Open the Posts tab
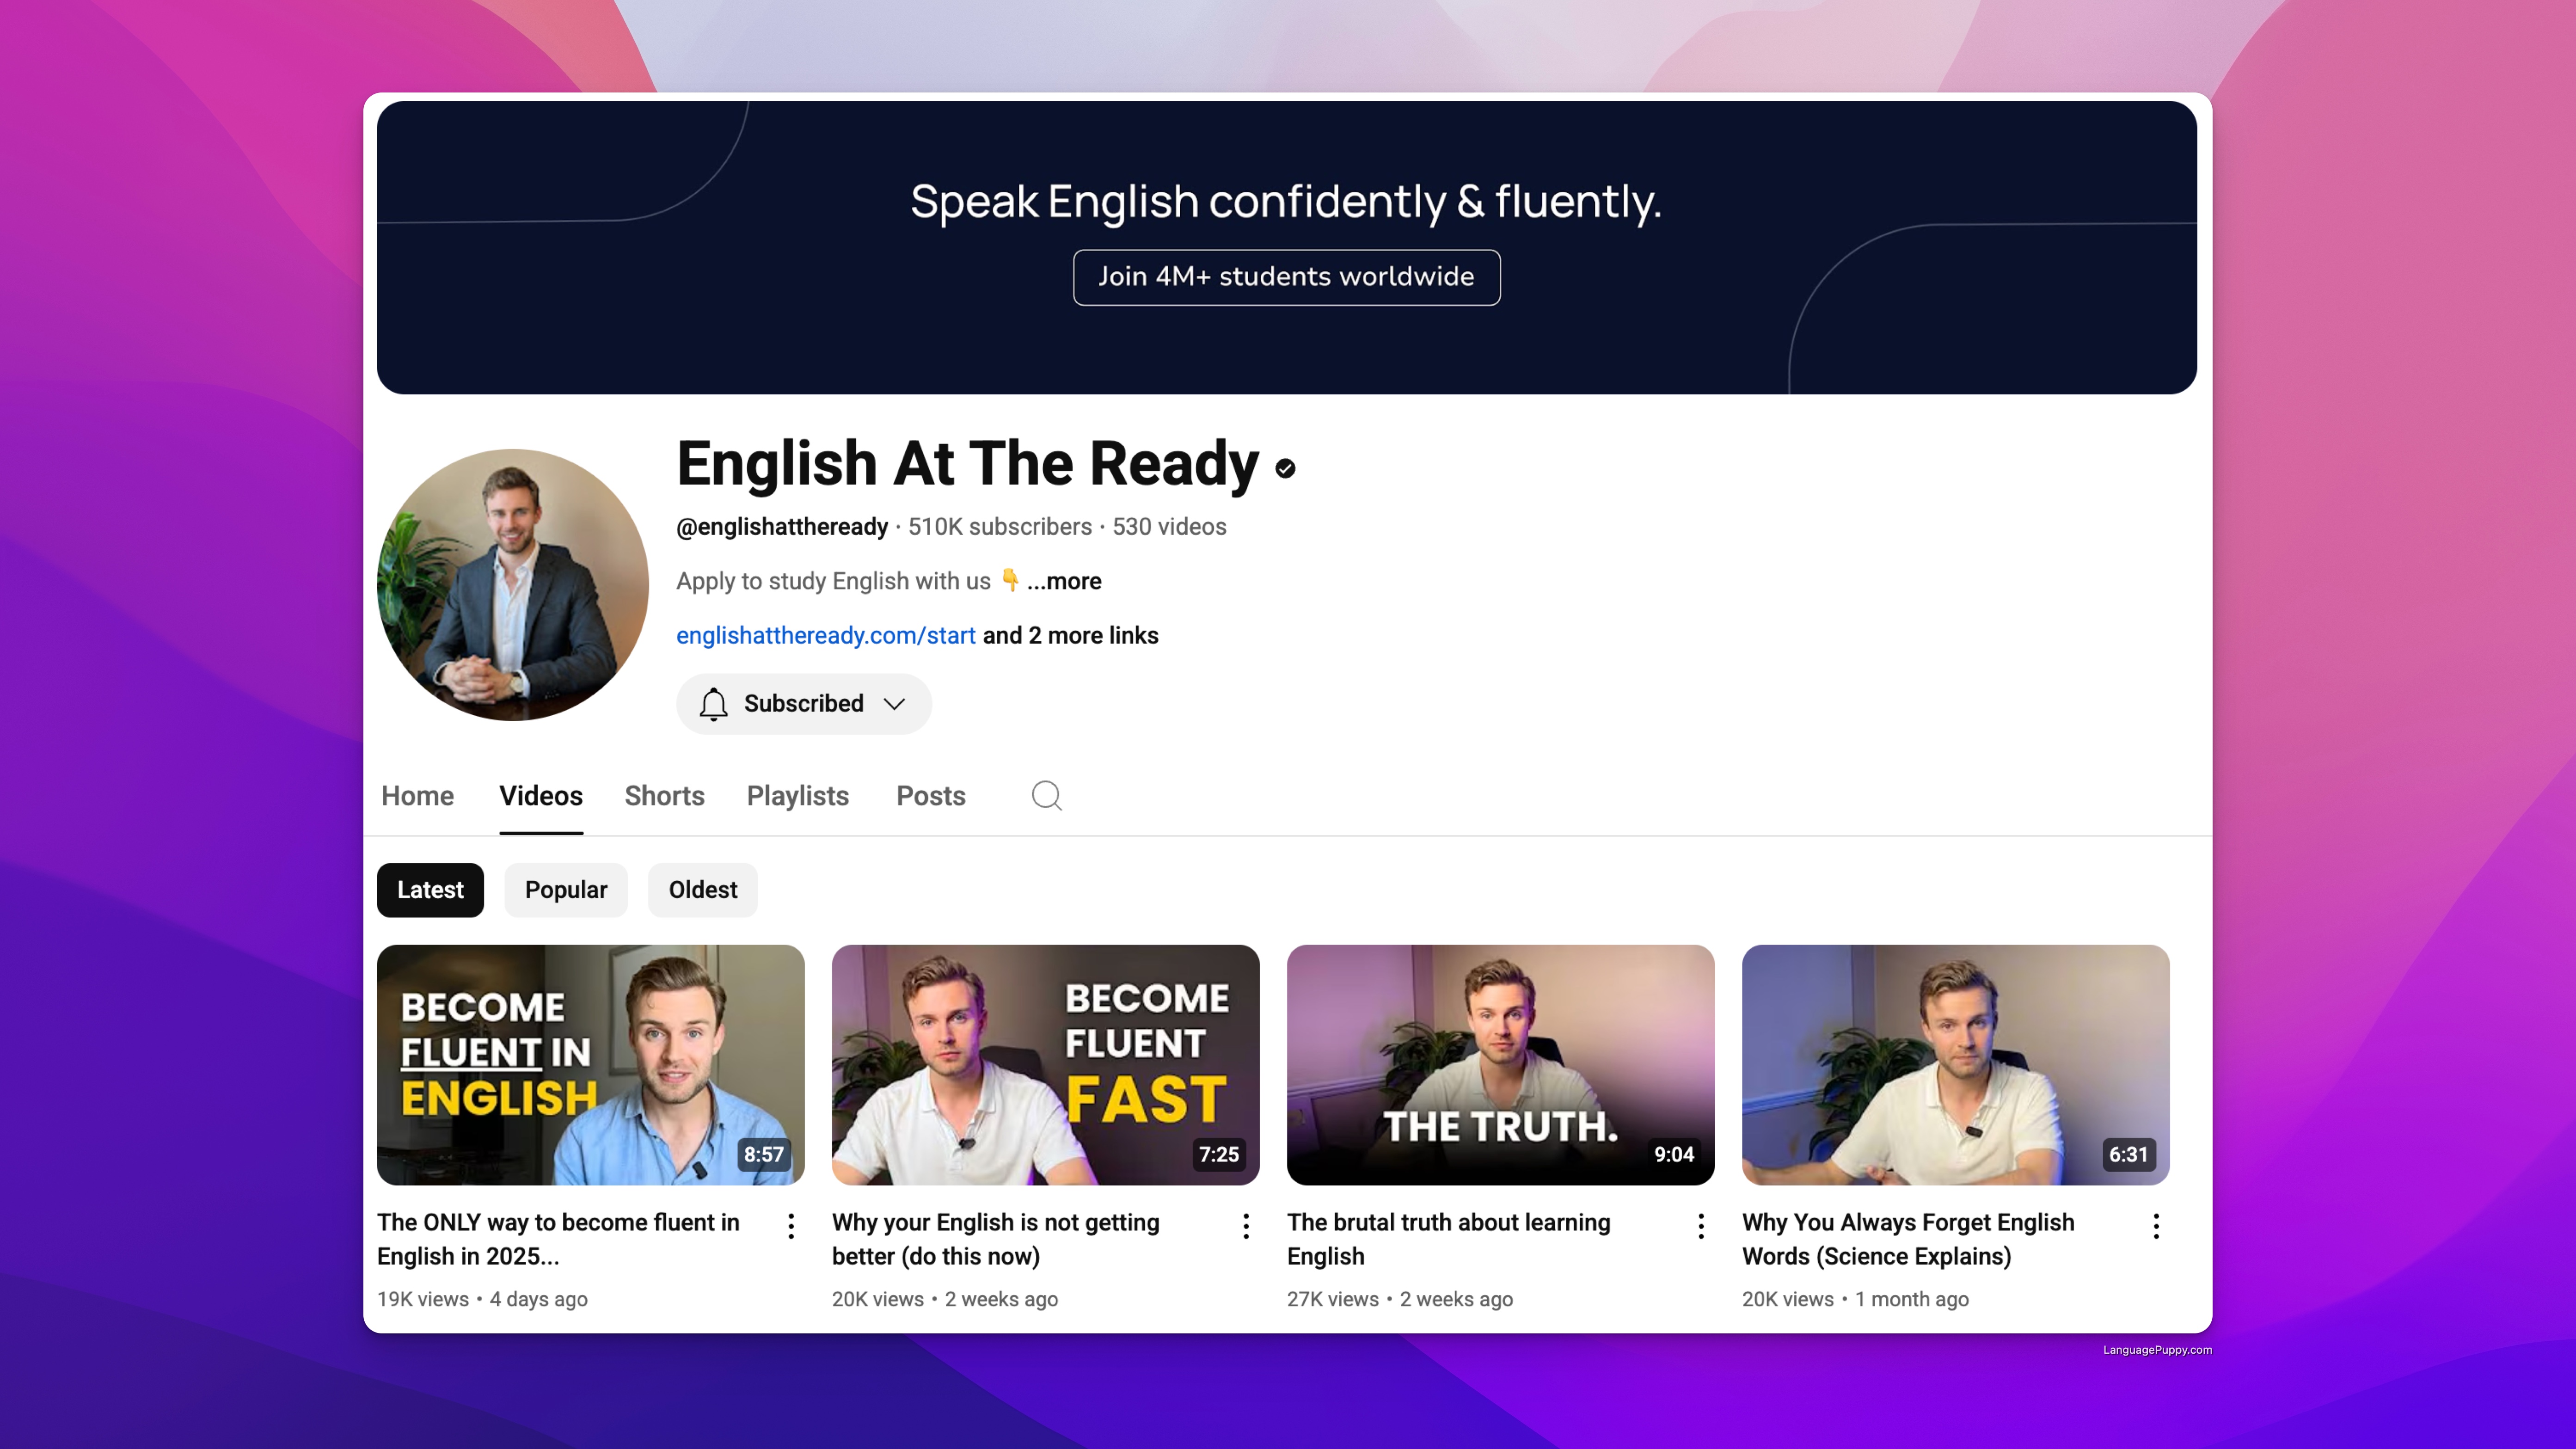The width and height of the screenshot is (2576, 1449). pos(930,796)
